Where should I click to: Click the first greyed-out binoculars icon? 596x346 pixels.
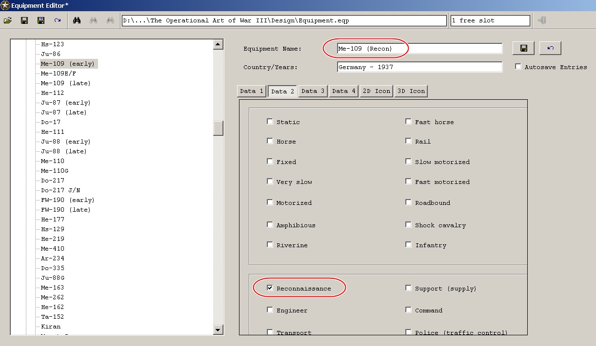(x=94, y=20)
